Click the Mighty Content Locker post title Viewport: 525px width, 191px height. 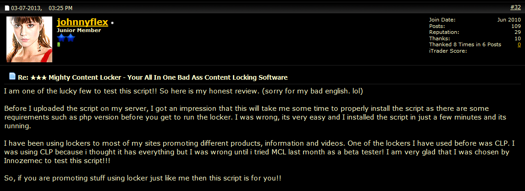(153, 77)
